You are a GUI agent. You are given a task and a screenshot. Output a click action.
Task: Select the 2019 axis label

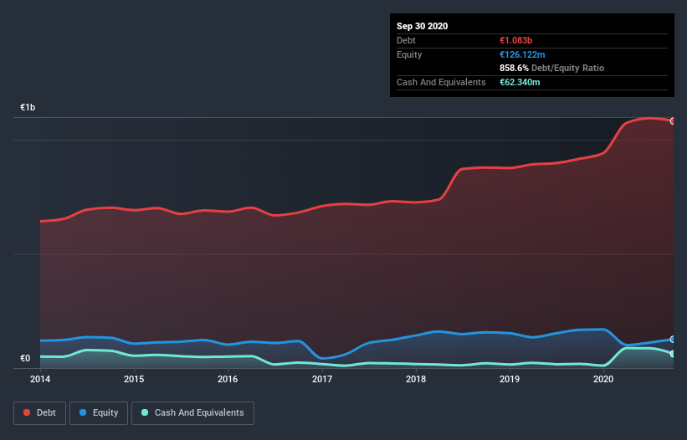coord(510,379)
